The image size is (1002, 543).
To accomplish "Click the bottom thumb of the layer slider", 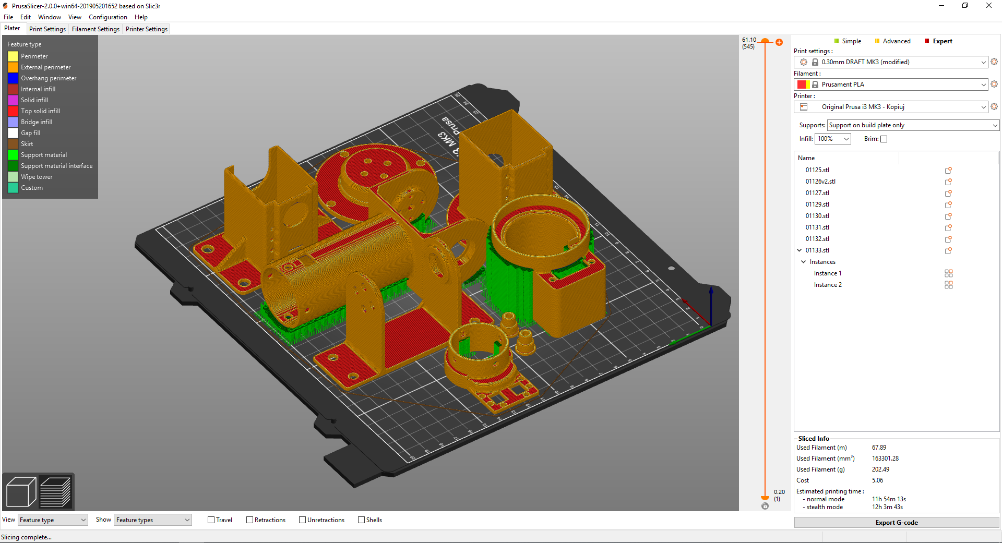I will click(x=765, y=498).
